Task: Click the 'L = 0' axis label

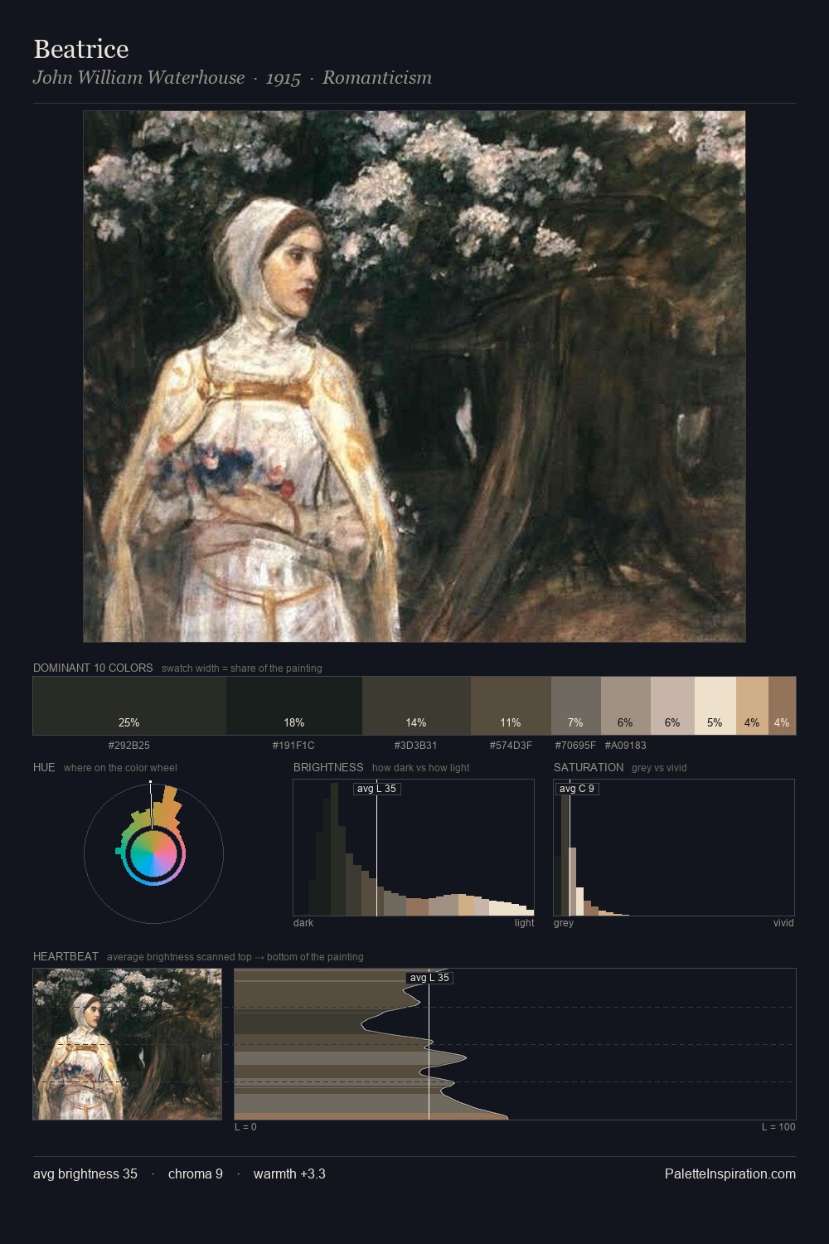Action: click(x=245, y=1127)
